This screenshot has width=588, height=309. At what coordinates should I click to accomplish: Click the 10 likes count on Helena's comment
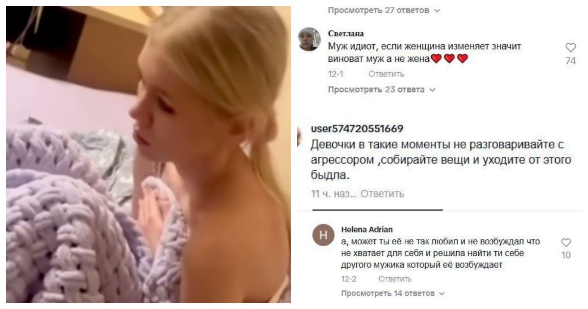tap(566, 255)
